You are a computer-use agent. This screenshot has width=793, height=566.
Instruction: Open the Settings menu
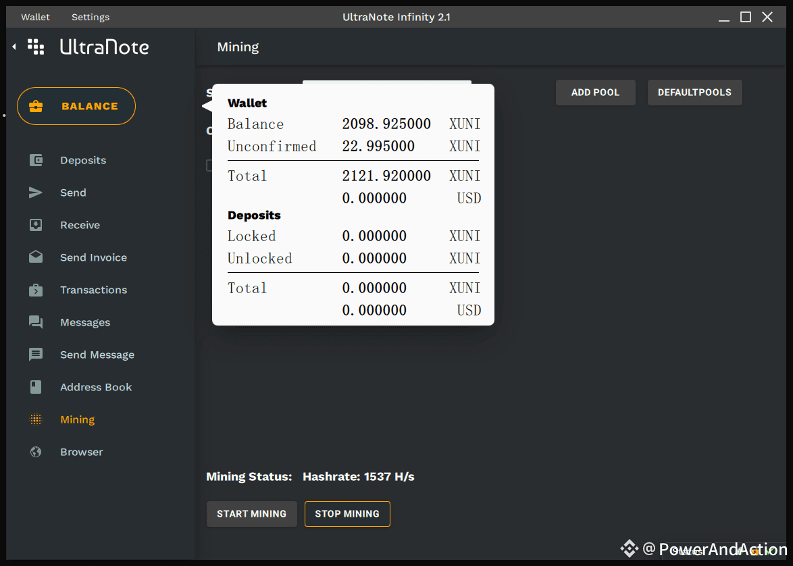click(x=91, y=17)
